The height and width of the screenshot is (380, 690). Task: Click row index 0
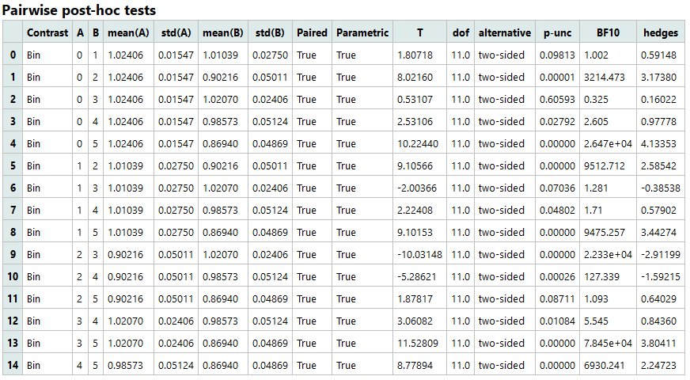(13, 55)
